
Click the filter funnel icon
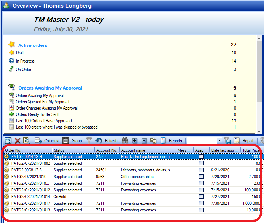[89, 140]
